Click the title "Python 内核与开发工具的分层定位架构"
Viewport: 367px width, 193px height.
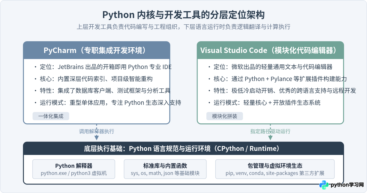coord(183,15)
